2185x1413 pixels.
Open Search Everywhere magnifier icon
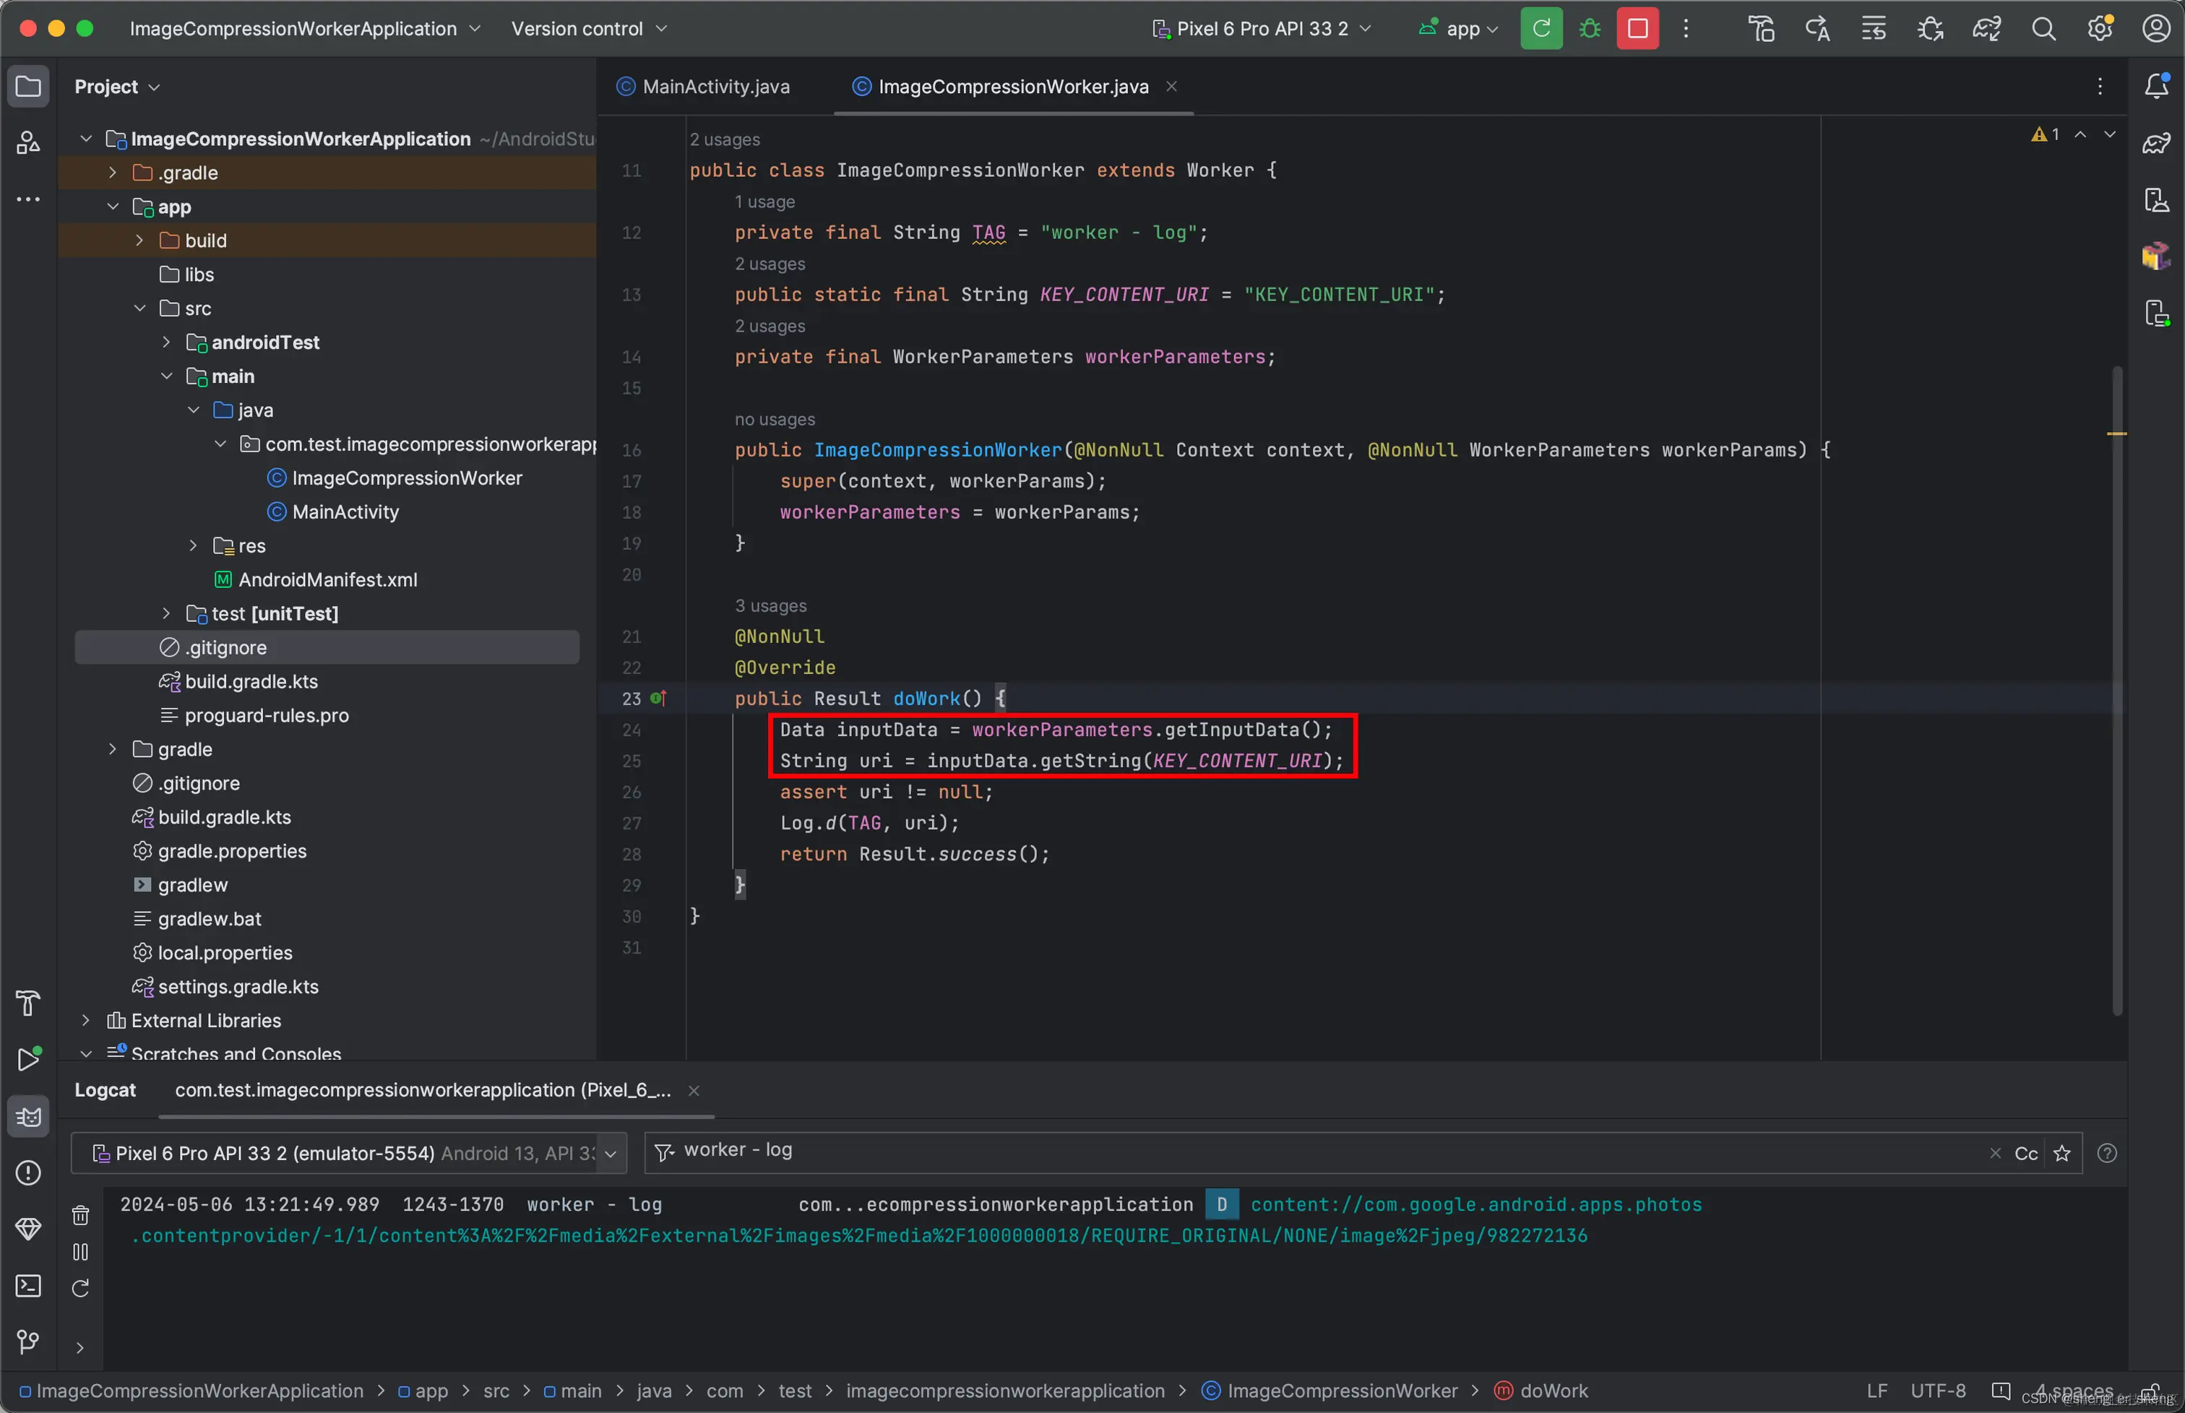click(x=2043, y=28)
